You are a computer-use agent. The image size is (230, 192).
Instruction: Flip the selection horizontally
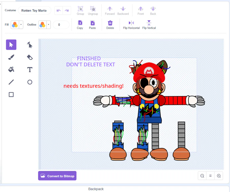131,25
